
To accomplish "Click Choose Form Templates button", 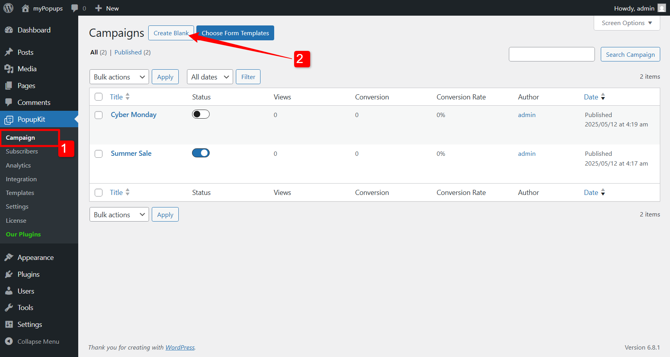I will pos(235,33).
